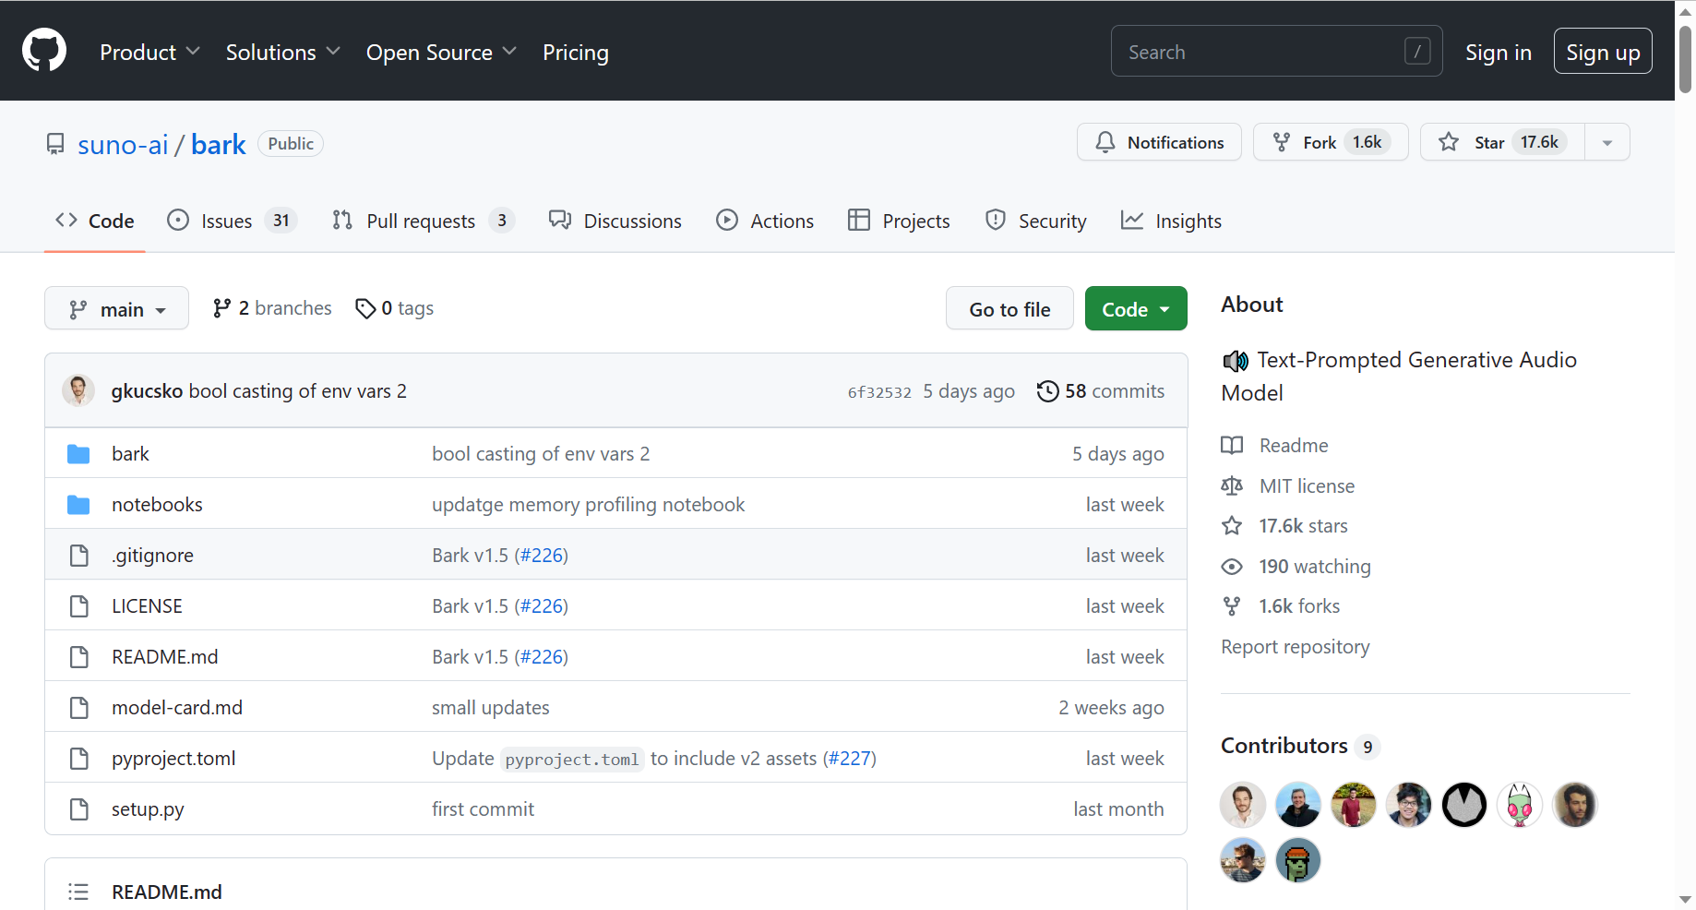
Task: Open 'first commit' message for setup.py
Action: tap(483, 809)
